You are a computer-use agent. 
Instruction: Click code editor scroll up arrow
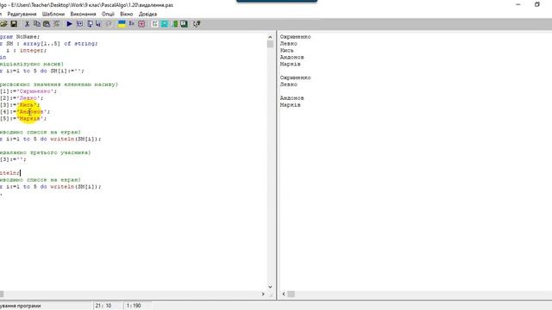tap(270, 37)
